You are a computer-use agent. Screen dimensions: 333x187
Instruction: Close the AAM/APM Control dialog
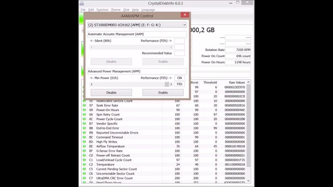point(185,15)
